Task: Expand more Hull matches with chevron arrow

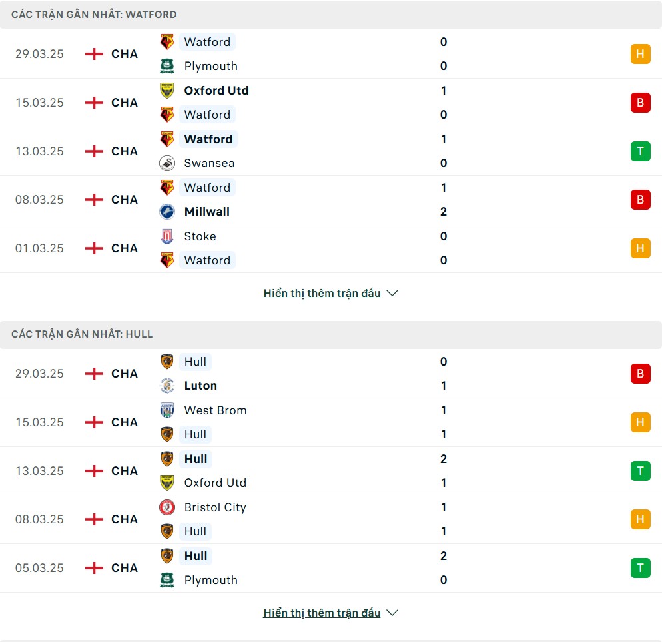Action: click(x=392, y=613)
